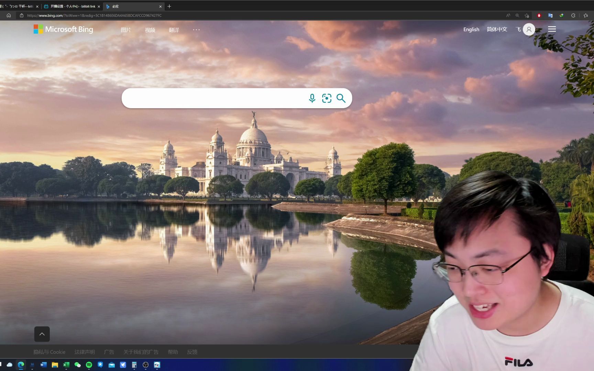Open the Bing hamburger settings menu
594x371 pixels.
[x=552, y=29]
